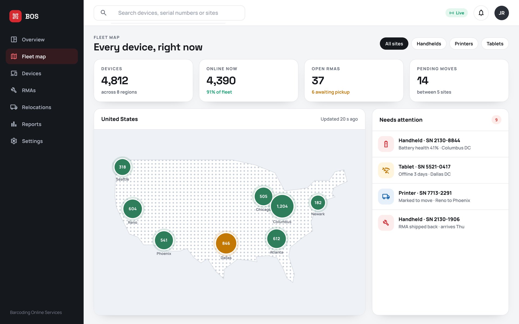Click the Settings gear icon
The image size is (519, 324).
(14, 141)
